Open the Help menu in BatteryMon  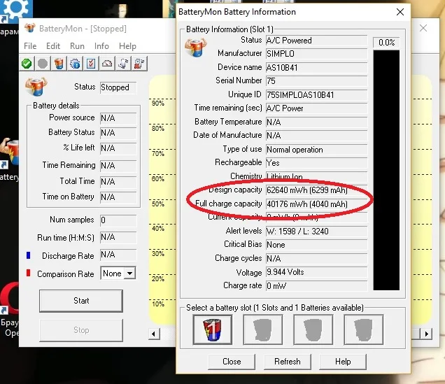pyautogui.click(x=127, y=46)
